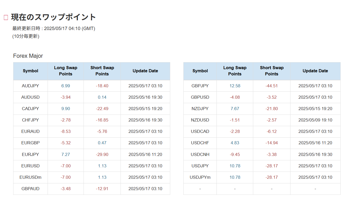Click the -29.90 short swap value for EURJPY

coord(102,155)
